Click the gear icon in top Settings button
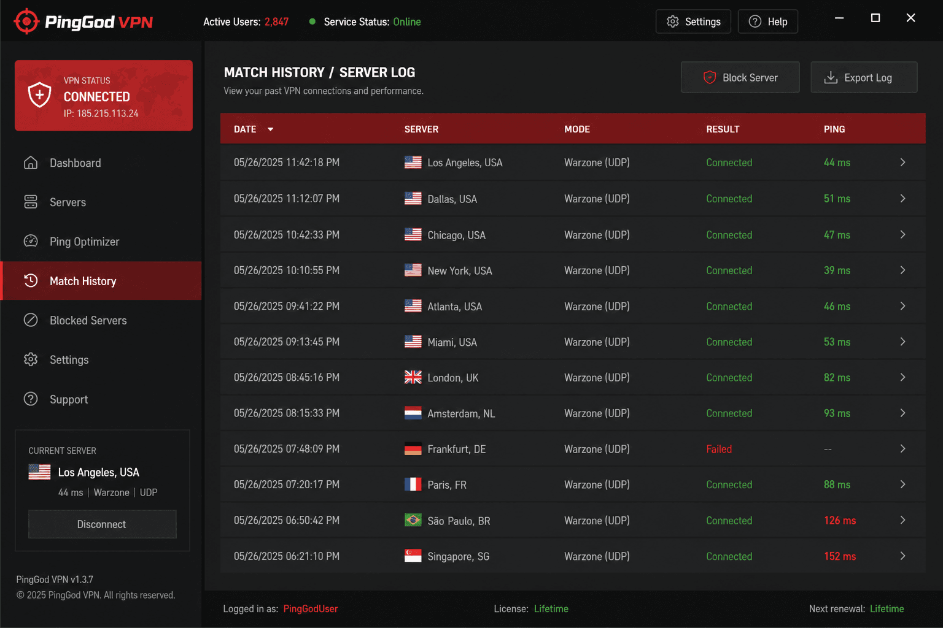This screenshot has height=628, width=943. pos(673,21)
